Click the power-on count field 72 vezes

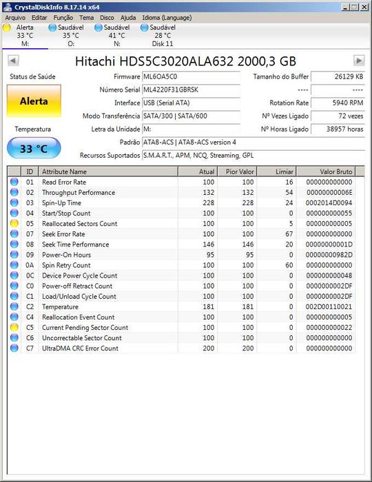point(338,116)
